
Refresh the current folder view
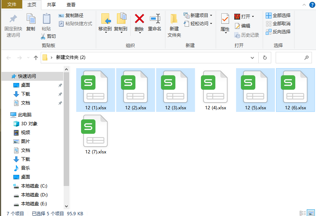click(x=265, y=58)
